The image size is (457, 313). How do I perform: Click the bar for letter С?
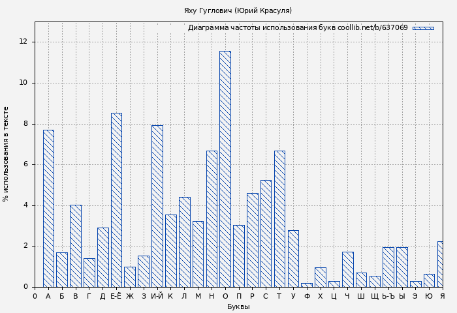266,233
